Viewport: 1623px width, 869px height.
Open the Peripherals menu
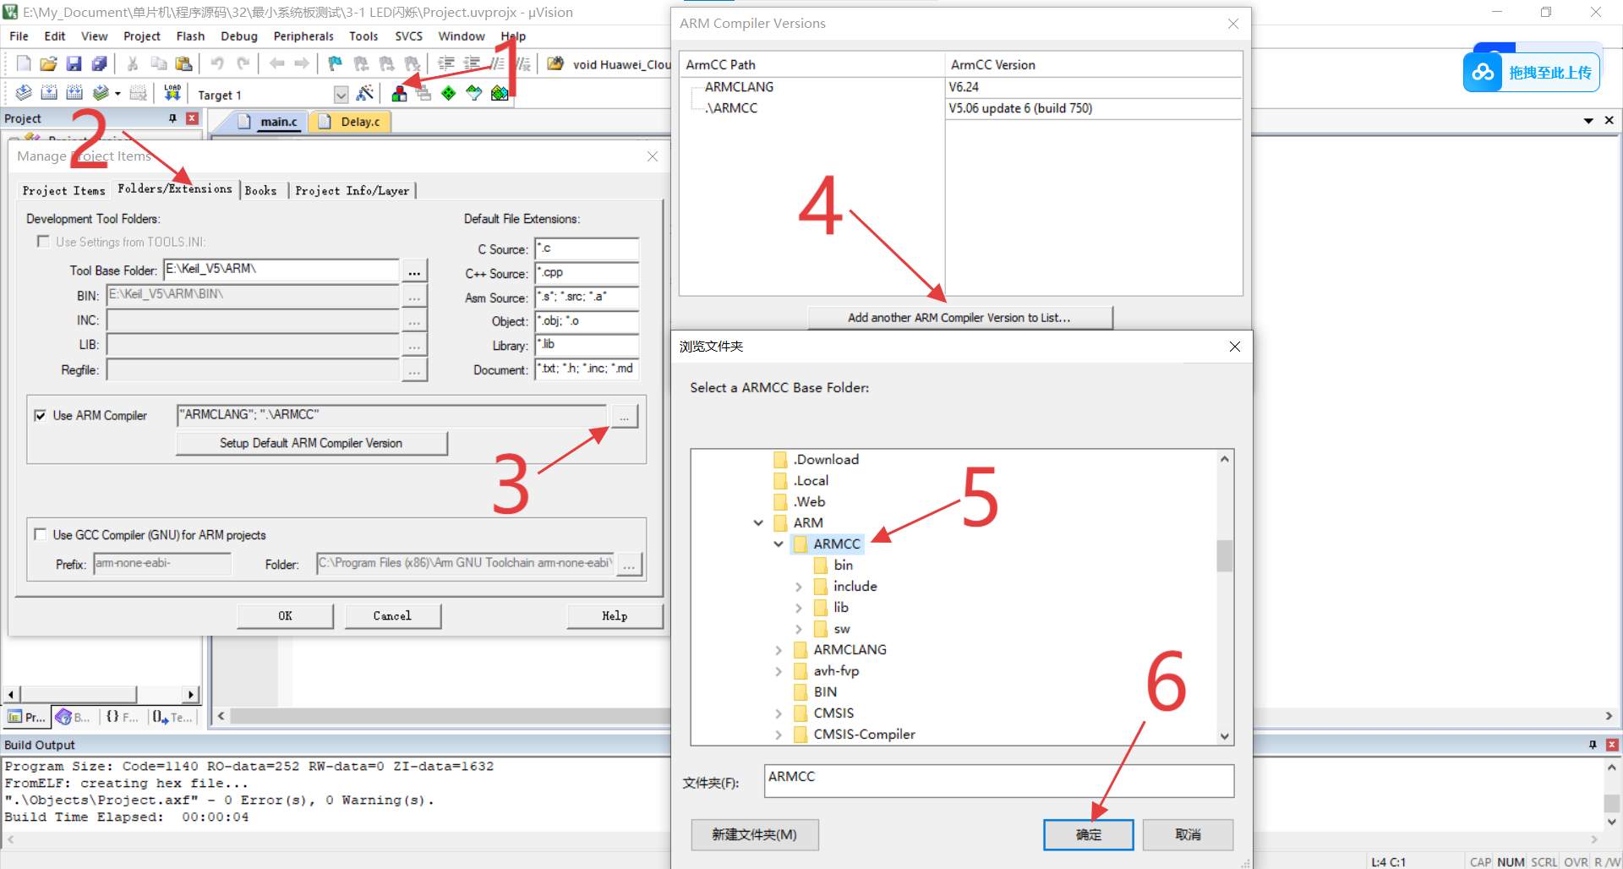[x=303, y=36]
